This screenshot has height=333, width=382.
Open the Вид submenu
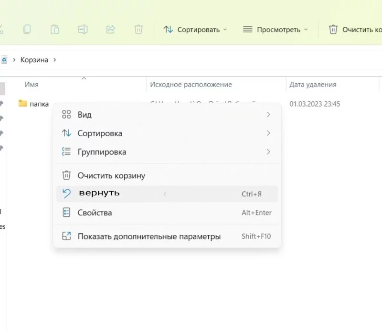167,115
